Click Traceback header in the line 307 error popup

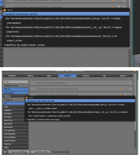click(x=66, y=14)
